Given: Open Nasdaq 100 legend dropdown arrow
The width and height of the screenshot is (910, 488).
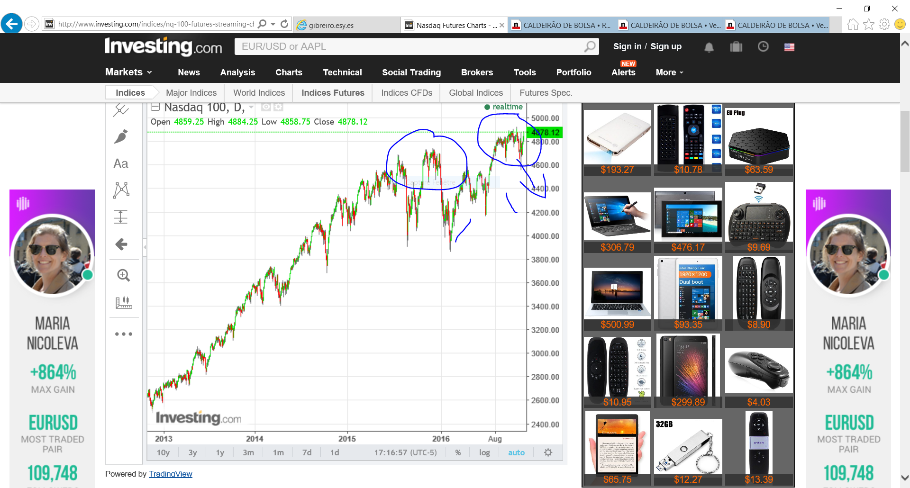Looking at the screenshot, I should tap(251, 107).
